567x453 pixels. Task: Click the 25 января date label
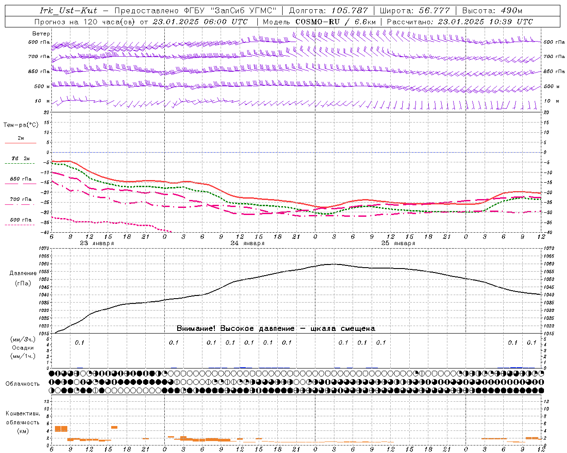[398, 243]
